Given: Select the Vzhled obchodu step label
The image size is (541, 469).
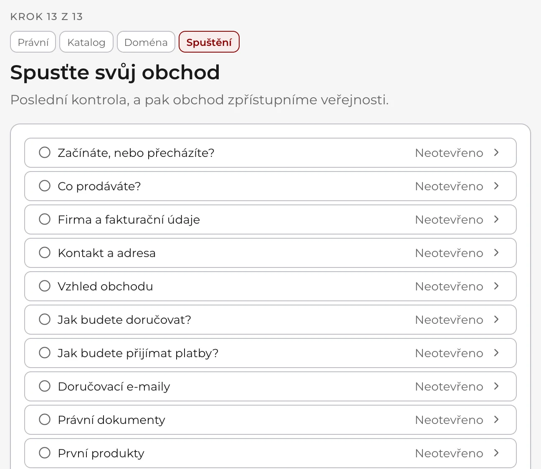Looking at the screenshot, I should coord(105,286).
